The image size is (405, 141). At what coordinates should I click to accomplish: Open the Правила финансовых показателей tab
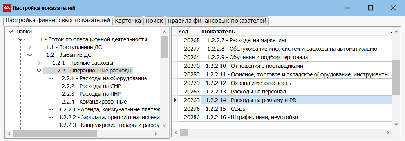217,21
